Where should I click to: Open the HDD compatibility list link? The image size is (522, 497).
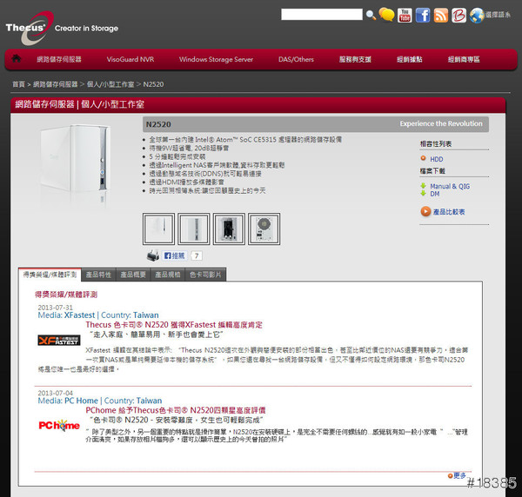[437, 159]
